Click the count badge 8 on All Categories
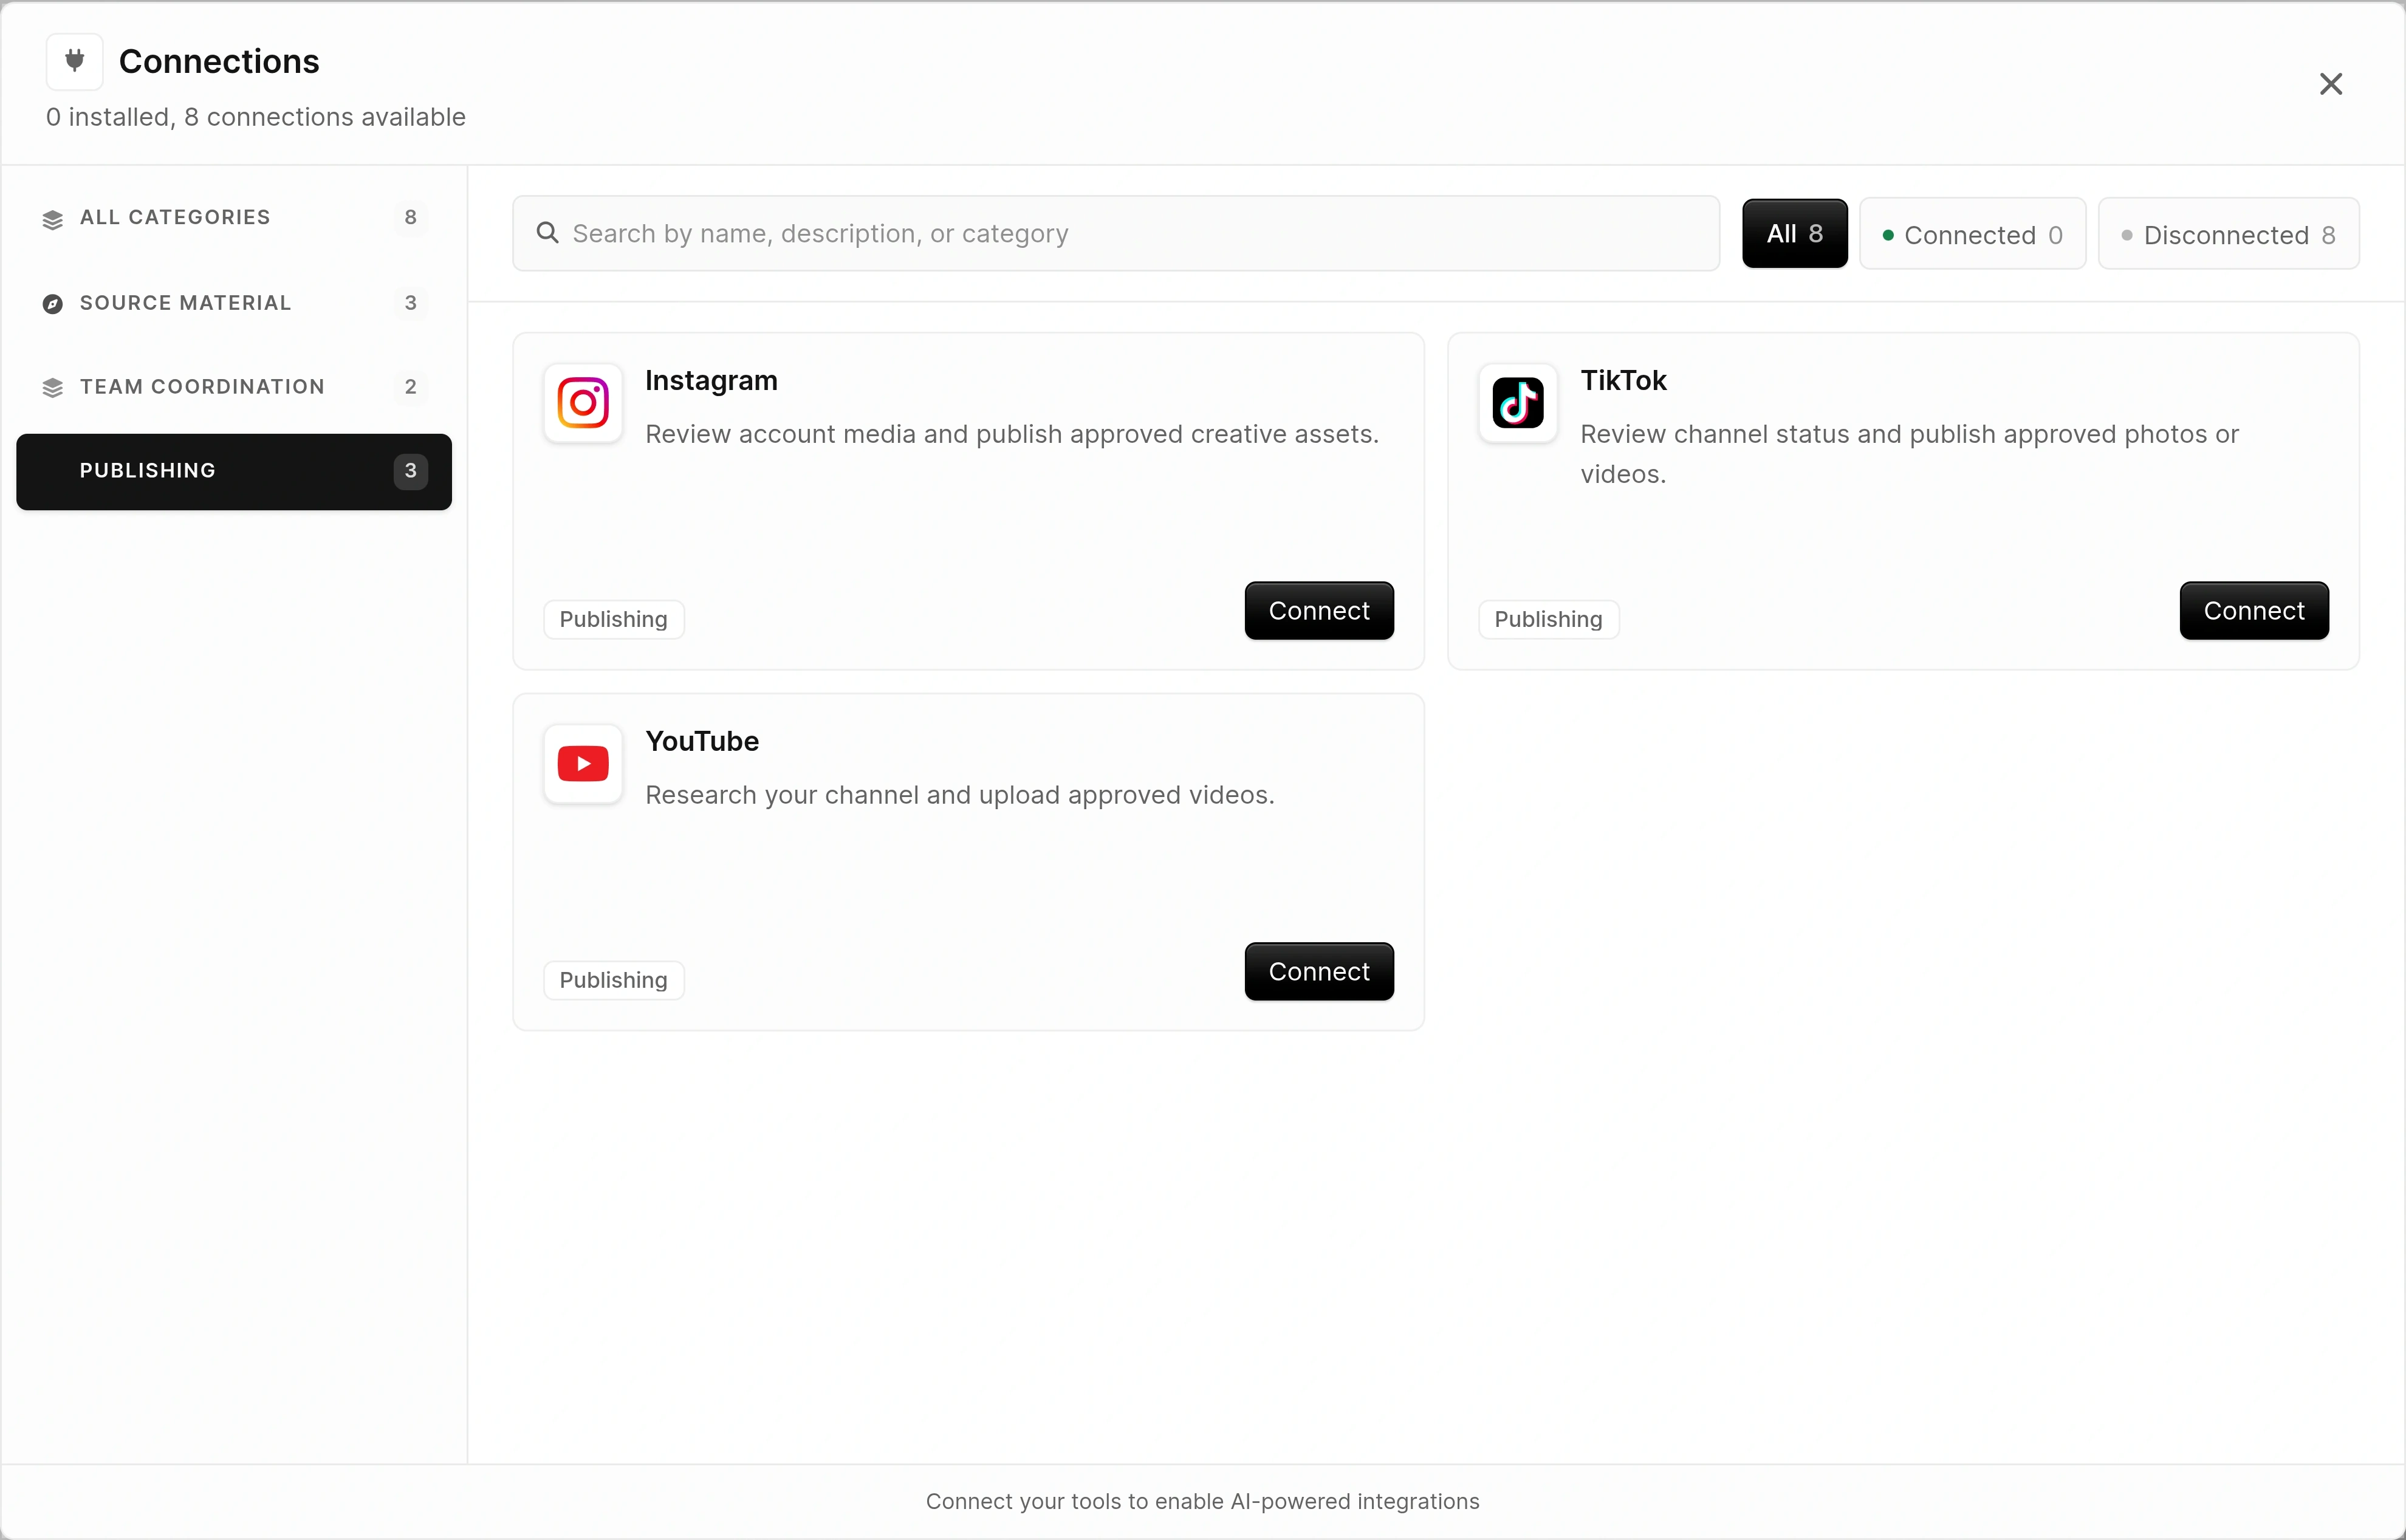The image size is (2406, 1540). pos(410,218)
